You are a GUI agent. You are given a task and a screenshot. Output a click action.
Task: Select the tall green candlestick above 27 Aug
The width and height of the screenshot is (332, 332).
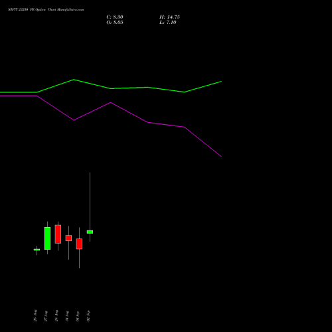(47, 238)
